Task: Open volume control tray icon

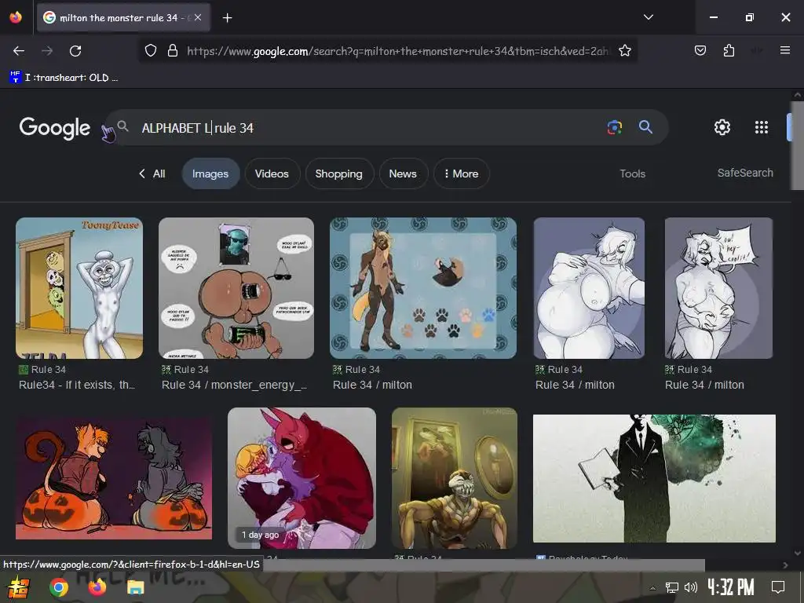Action: pyautogui.click(x=691, y=587)
